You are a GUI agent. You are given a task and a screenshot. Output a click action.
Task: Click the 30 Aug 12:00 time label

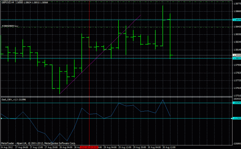[x=169, y=147]
